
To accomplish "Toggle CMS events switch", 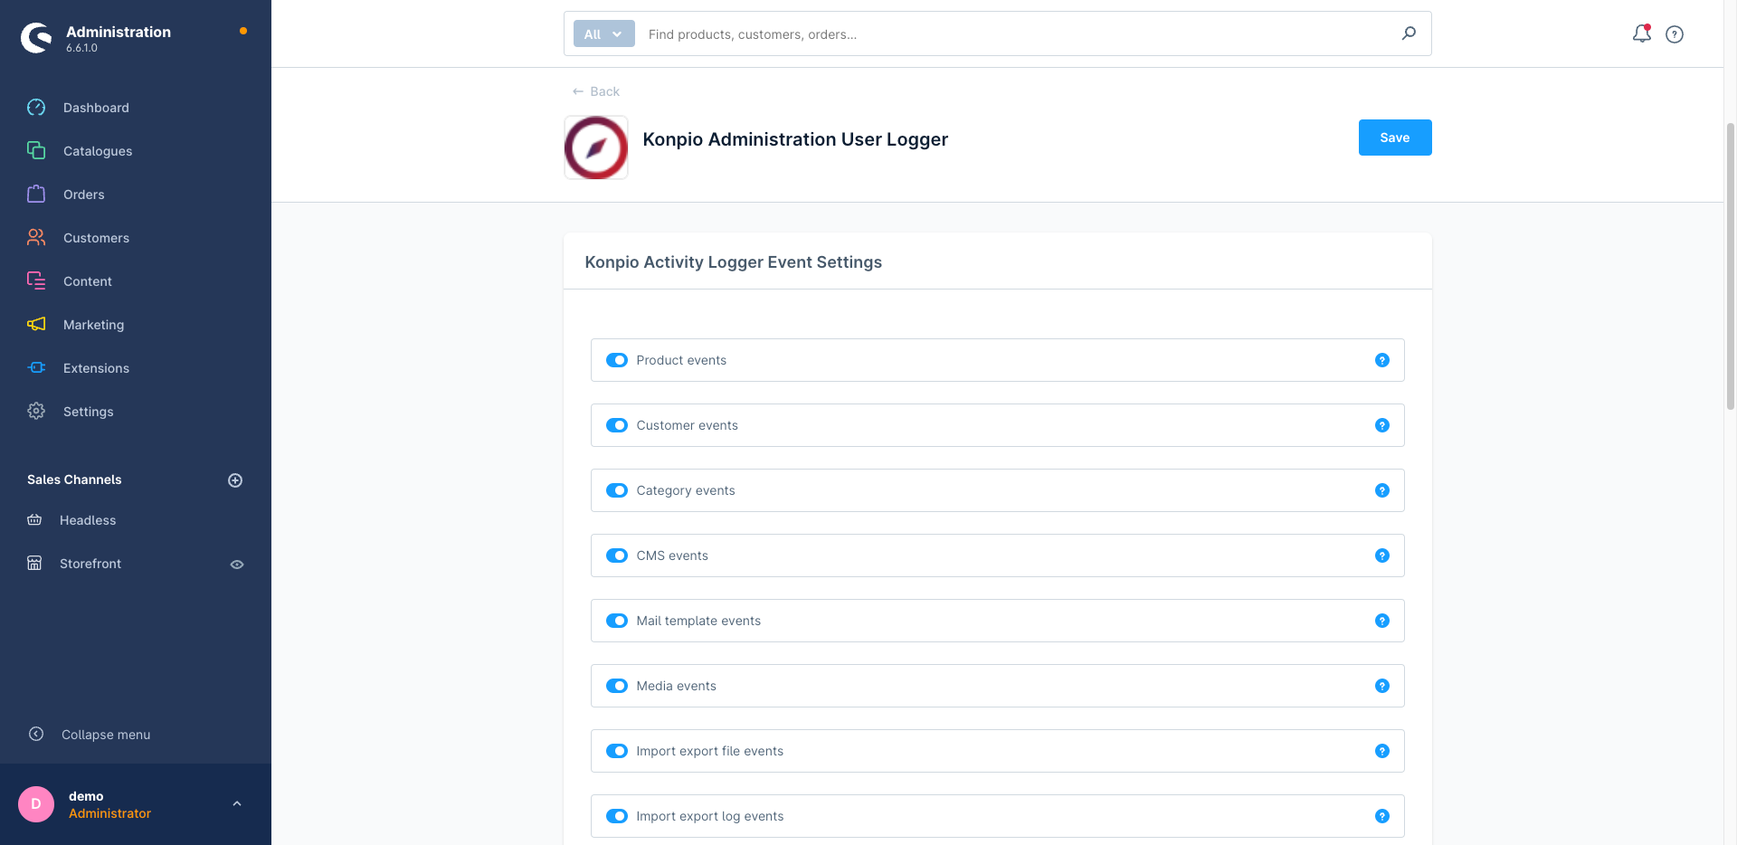I will (617, 555).
